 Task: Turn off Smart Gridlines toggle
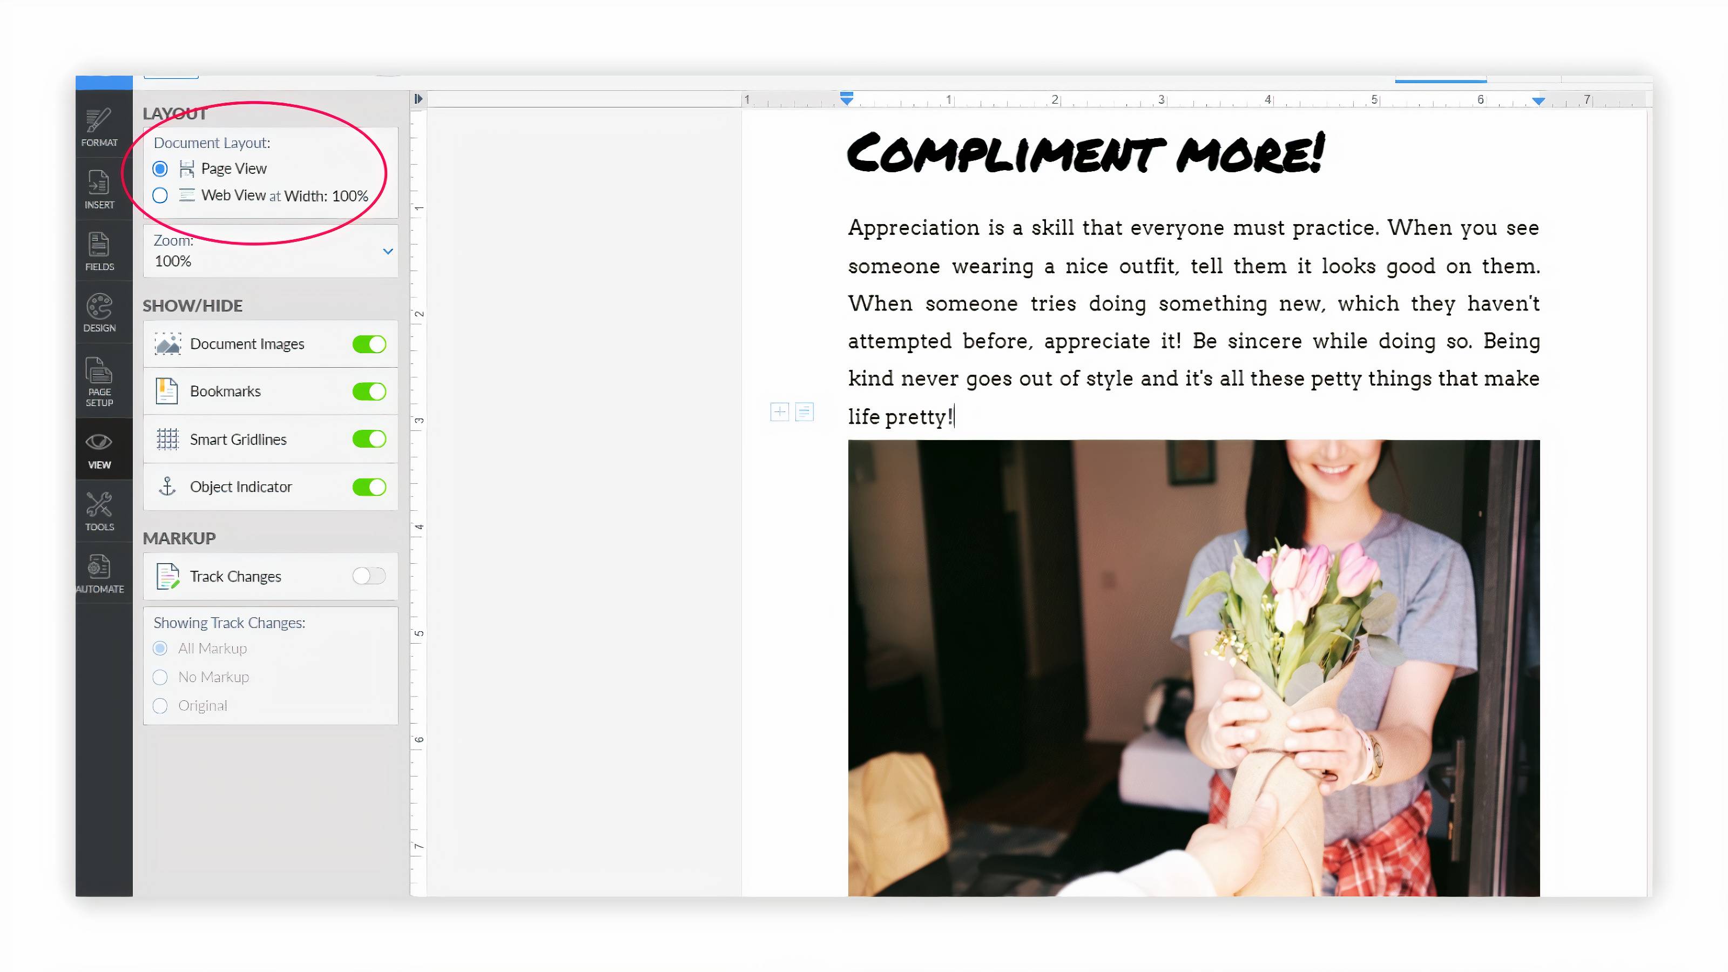[369, 440]
